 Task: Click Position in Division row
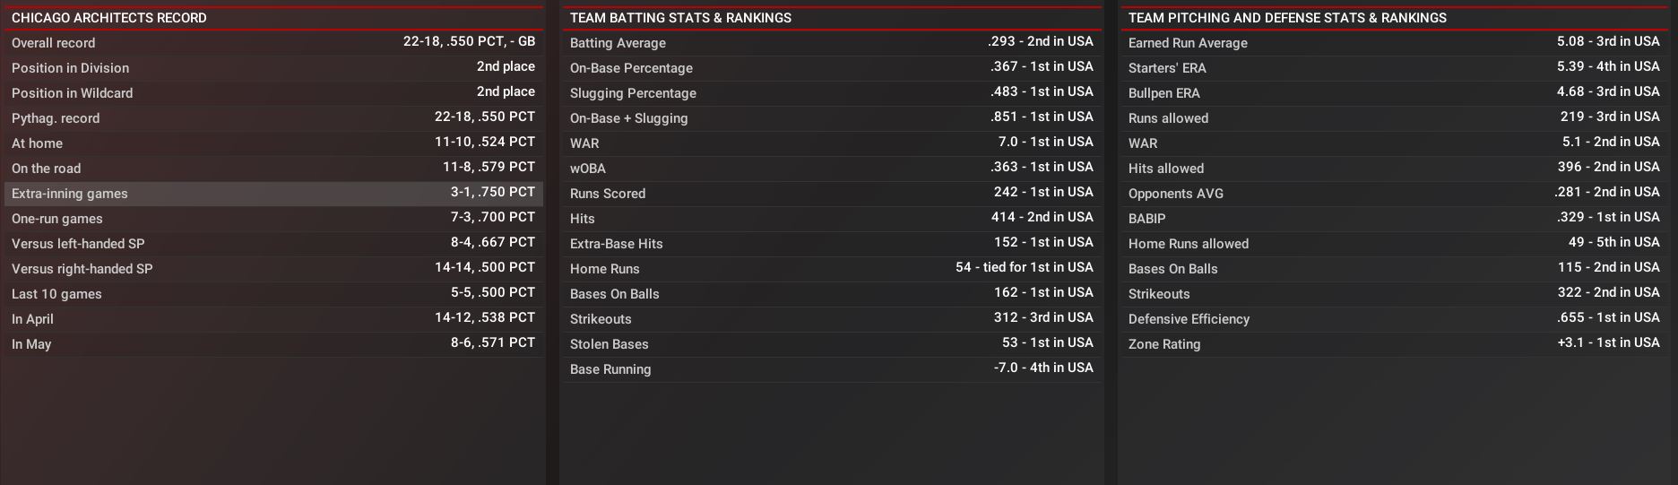[273, 68]
